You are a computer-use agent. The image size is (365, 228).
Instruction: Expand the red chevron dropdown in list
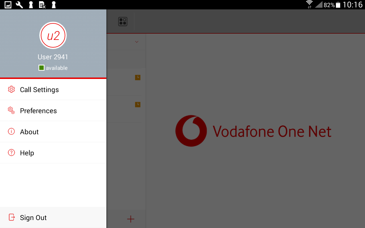pyautogui.click(x=137, y=42)
